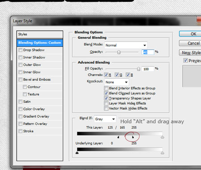Enable the Color Overlay checkbox
This screenshot has height=170, width=201.
point(21,109)
